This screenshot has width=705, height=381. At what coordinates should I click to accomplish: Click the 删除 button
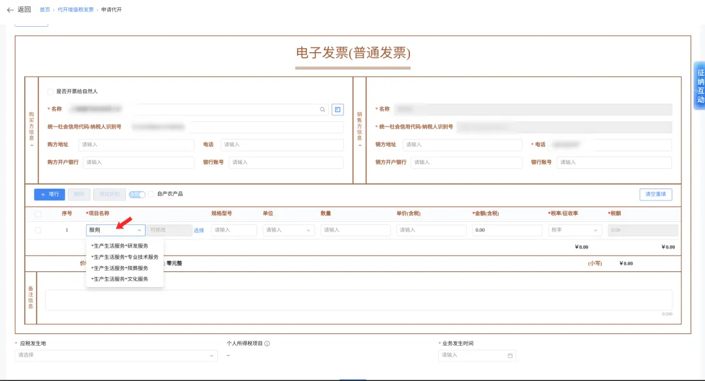click(79, 194)
